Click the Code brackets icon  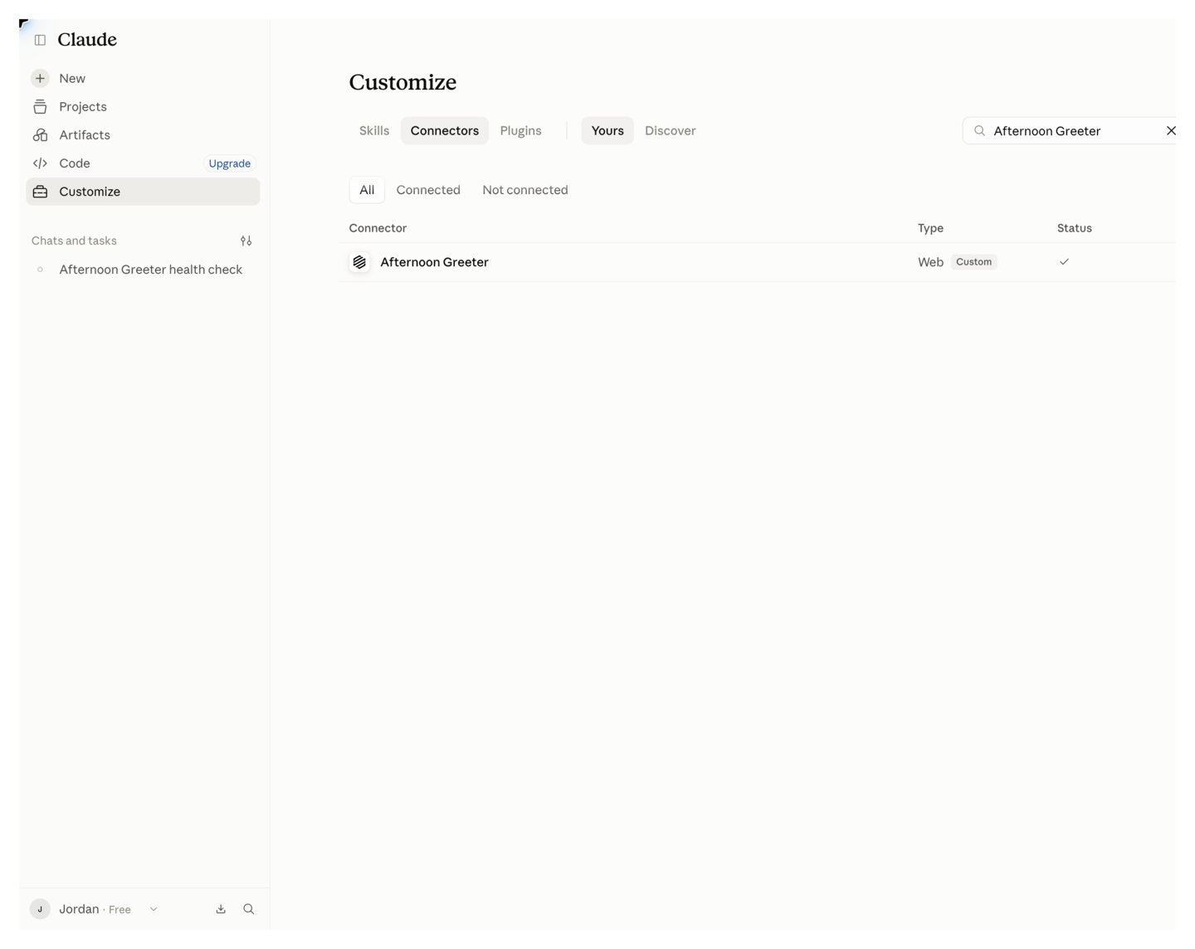tap(40, 163)
